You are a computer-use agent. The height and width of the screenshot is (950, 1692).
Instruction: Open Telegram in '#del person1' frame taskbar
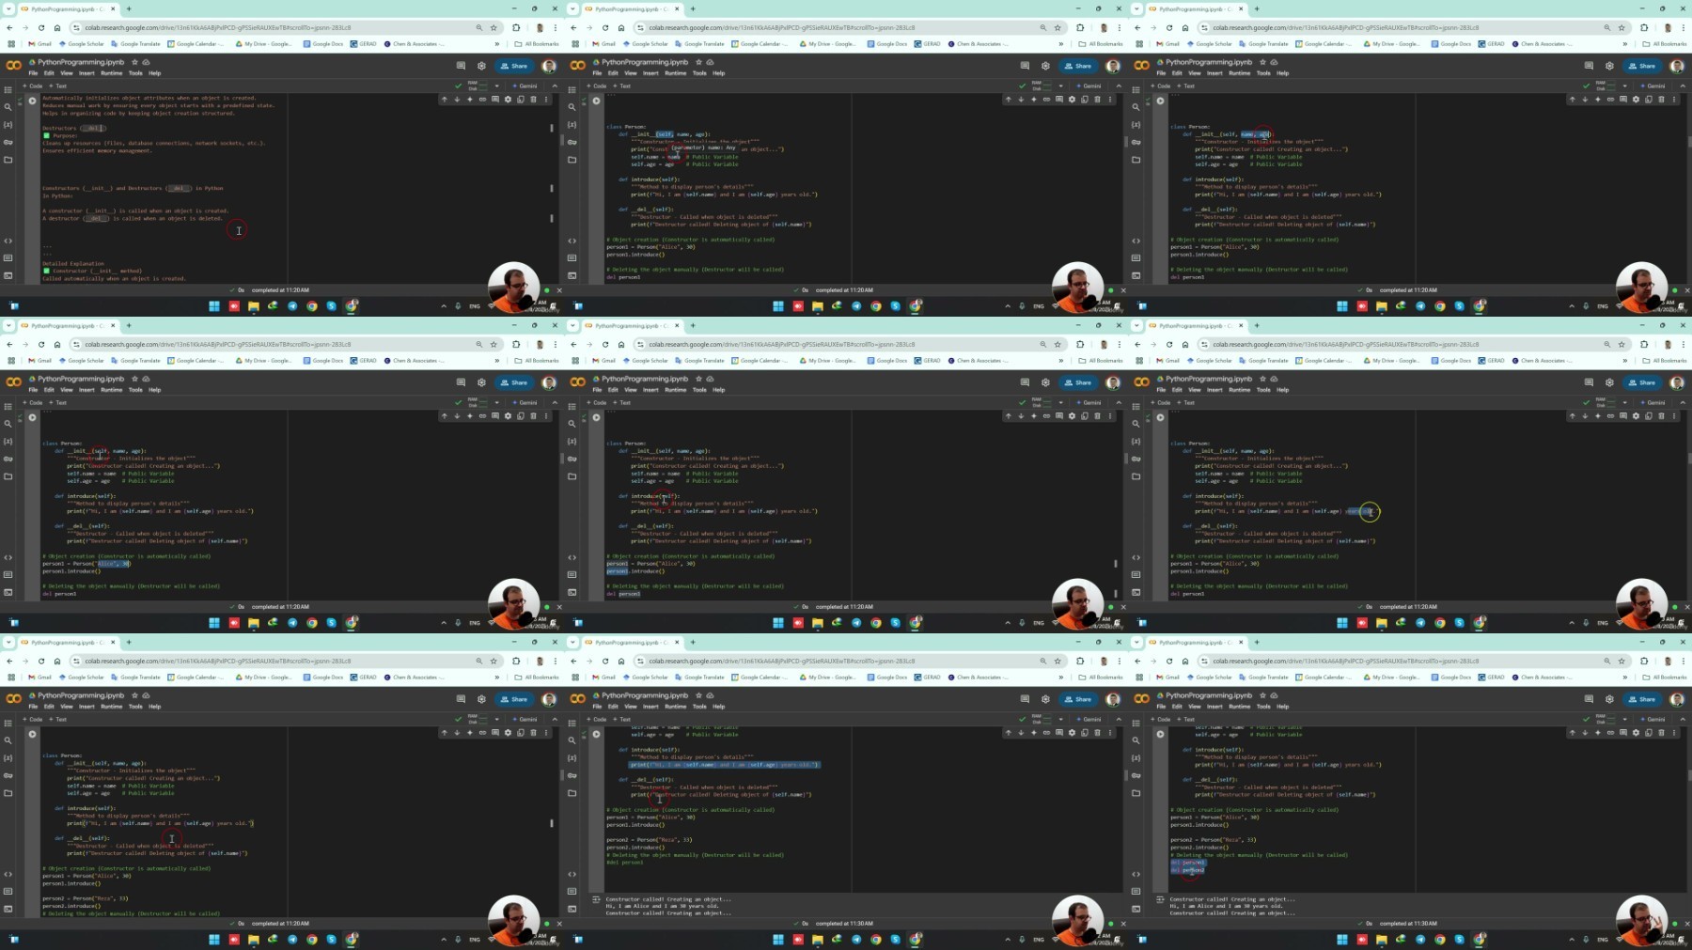pos(856,939)
